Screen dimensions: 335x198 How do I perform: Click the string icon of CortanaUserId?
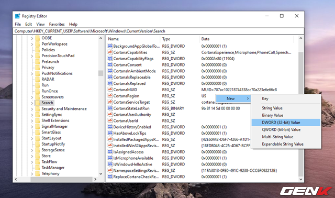110,120
